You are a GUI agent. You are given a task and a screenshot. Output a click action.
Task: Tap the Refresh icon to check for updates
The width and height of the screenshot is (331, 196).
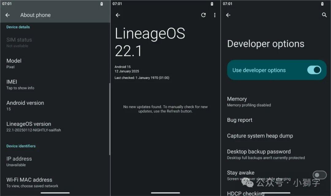203,15
